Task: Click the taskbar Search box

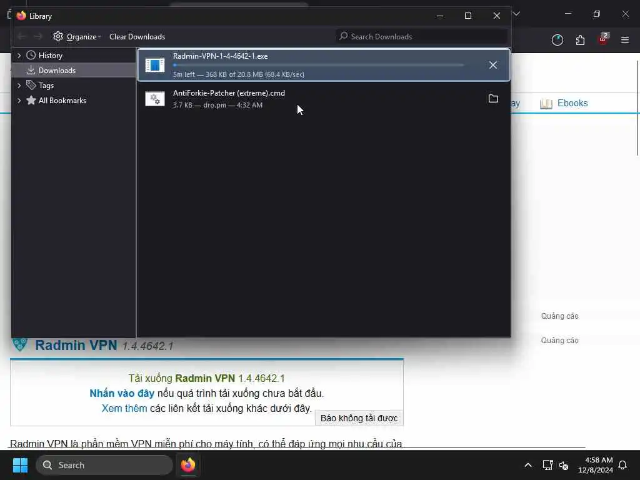Action: (104, 465)
